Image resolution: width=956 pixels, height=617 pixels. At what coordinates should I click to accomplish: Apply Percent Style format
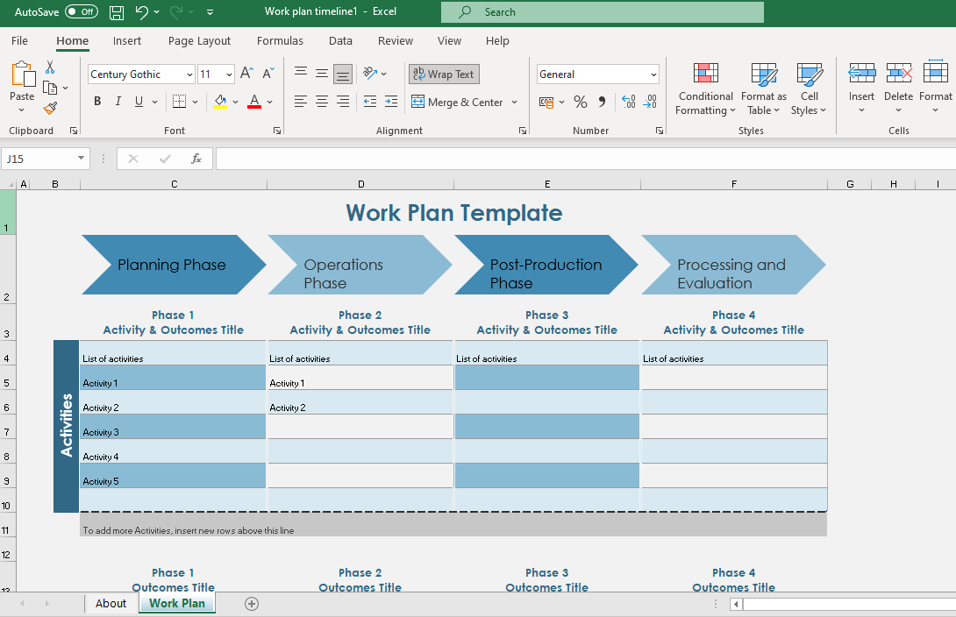581,102
